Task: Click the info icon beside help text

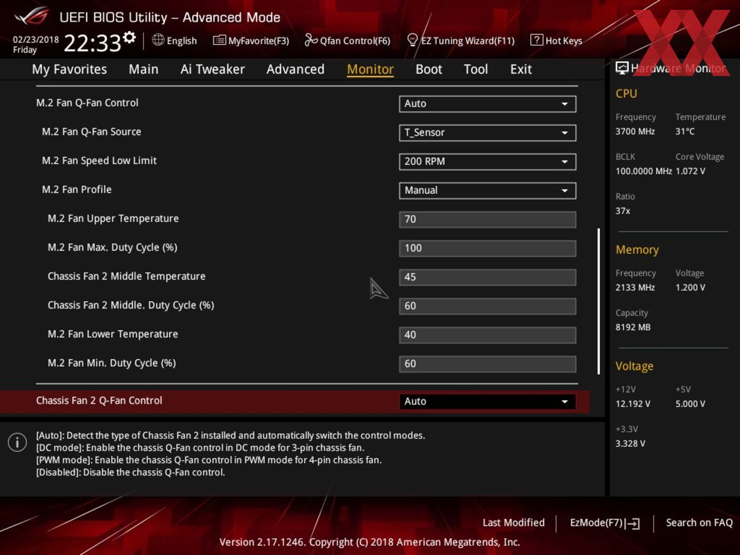Action: tap(17, 442)
